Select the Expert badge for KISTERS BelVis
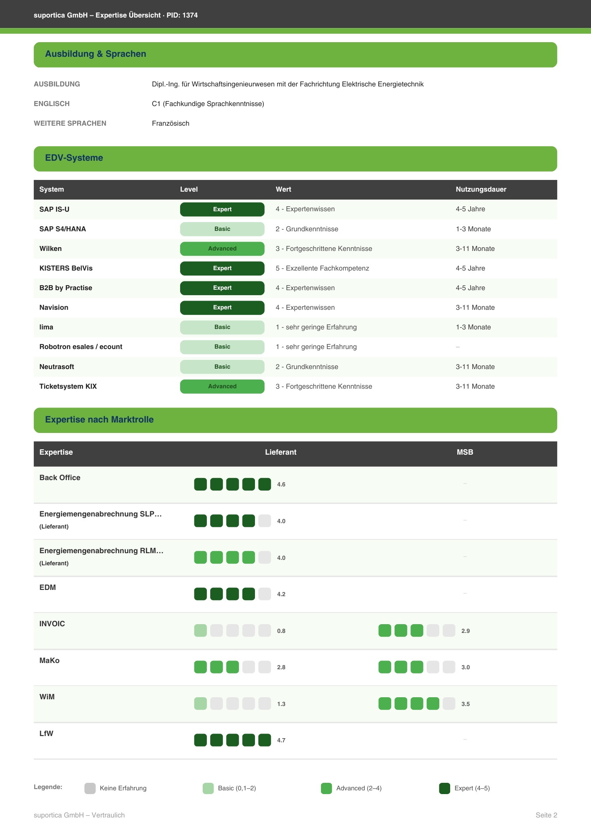This screenshot has width=591, height=835. pos(222,268)
